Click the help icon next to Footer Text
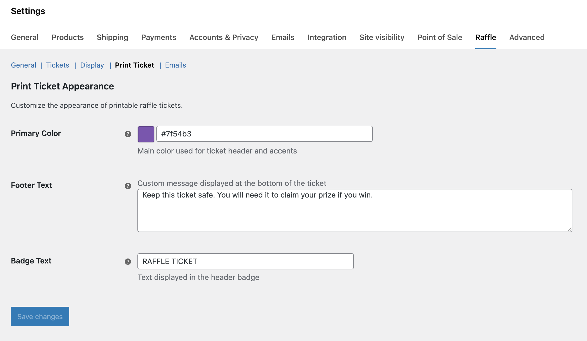 tap(127, 186)
